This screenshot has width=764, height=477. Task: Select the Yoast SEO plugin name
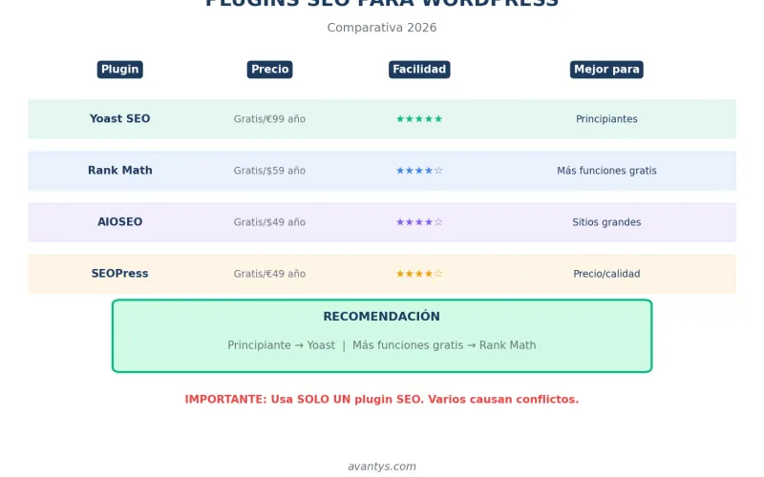click(x=120, y=118)
